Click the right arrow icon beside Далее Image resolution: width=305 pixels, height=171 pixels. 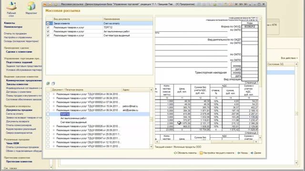coord(252,153)
